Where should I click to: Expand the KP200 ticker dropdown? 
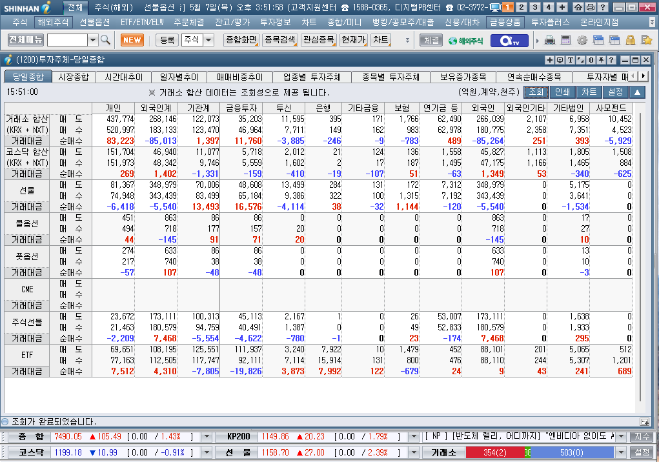point(414,437)
